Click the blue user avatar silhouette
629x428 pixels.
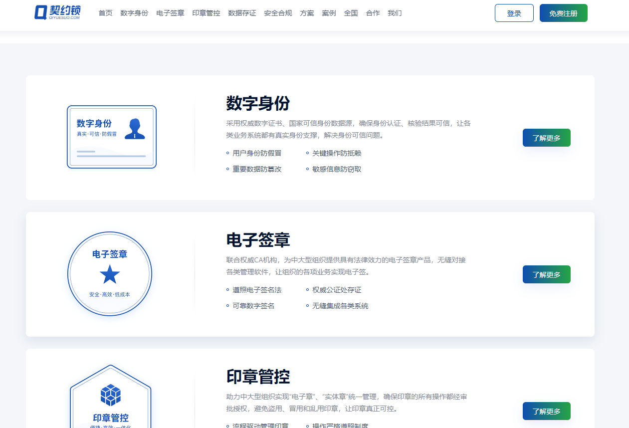pyautogui.click(x=135, y=129)
